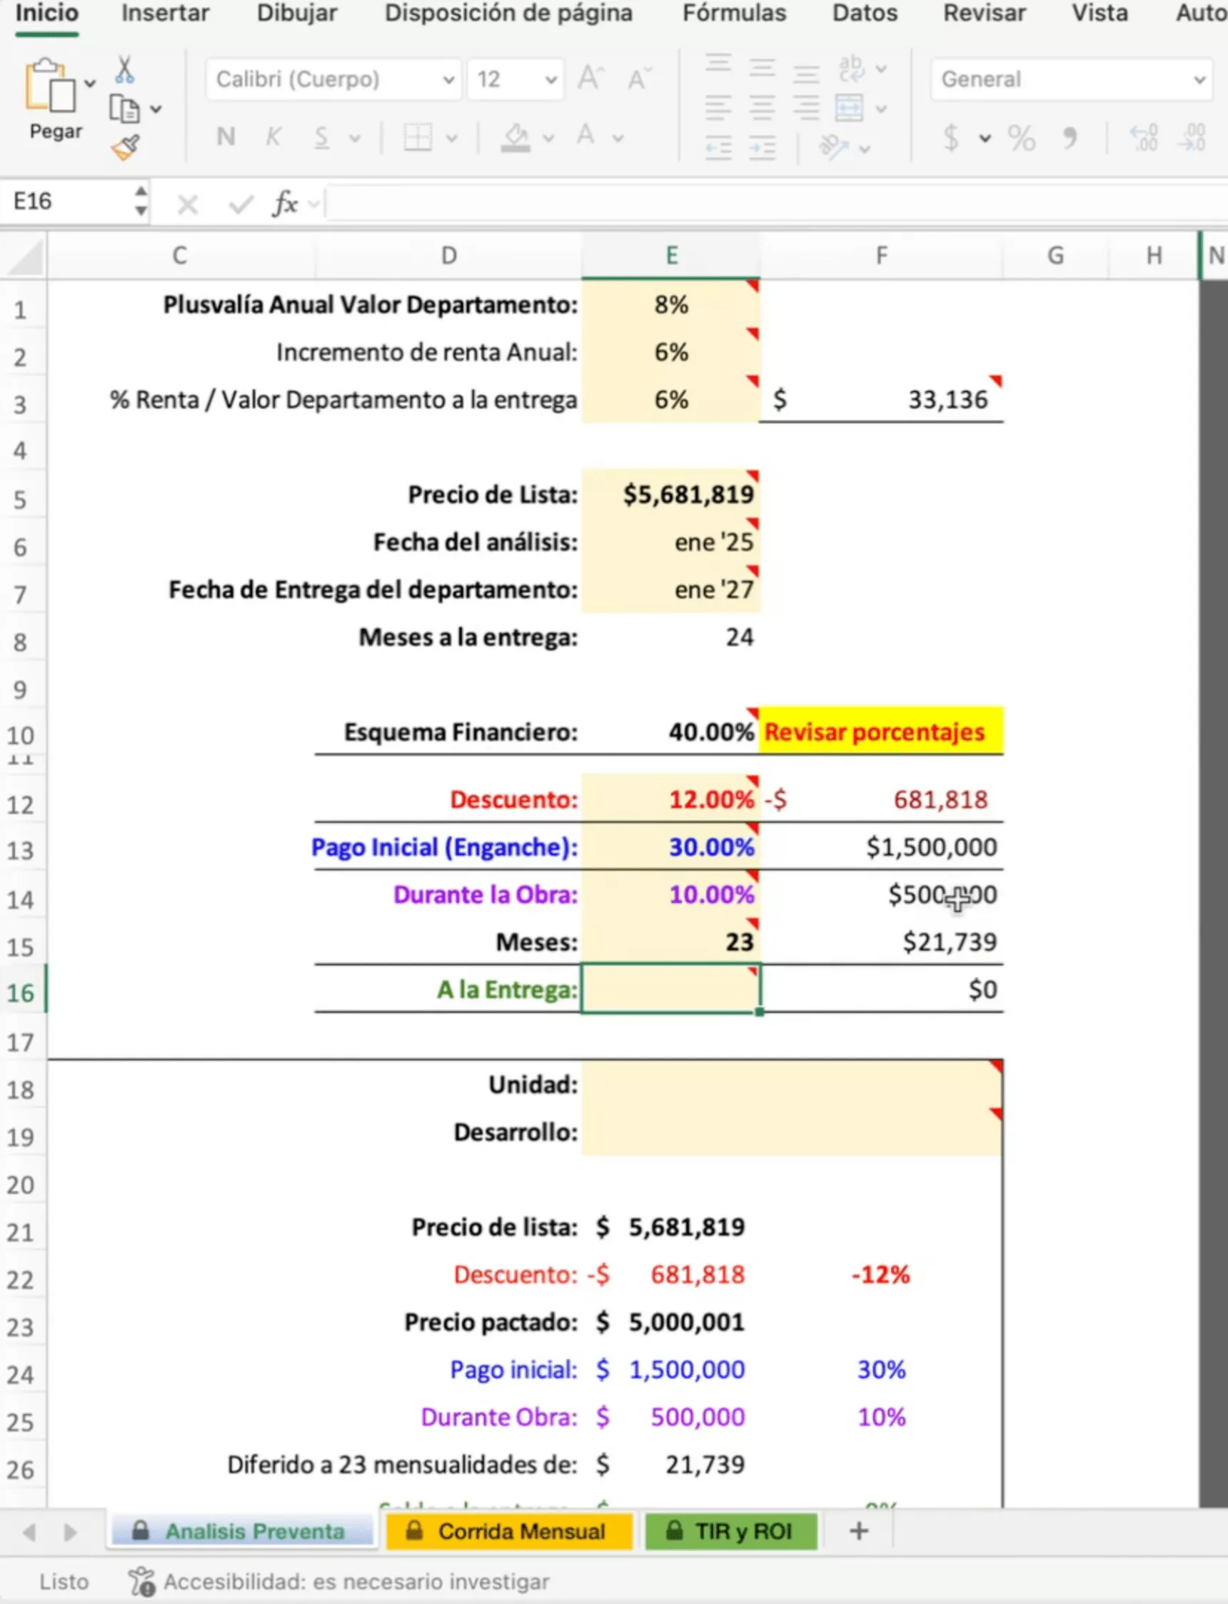Select column E header
The height and width of the screenshot is (1604, 1228).
671,256
